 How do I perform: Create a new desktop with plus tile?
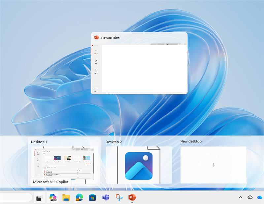point(213,165)
